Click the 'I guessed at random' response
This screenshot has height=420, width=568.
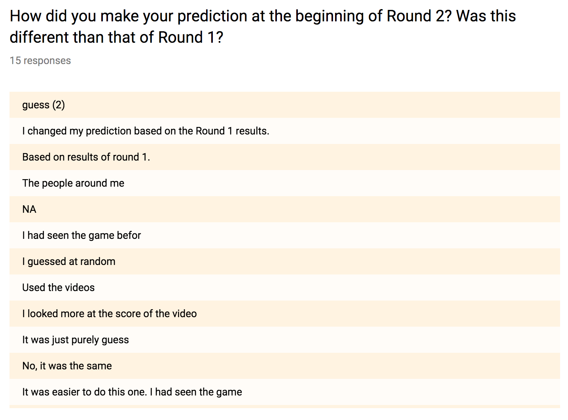point(285,261)
